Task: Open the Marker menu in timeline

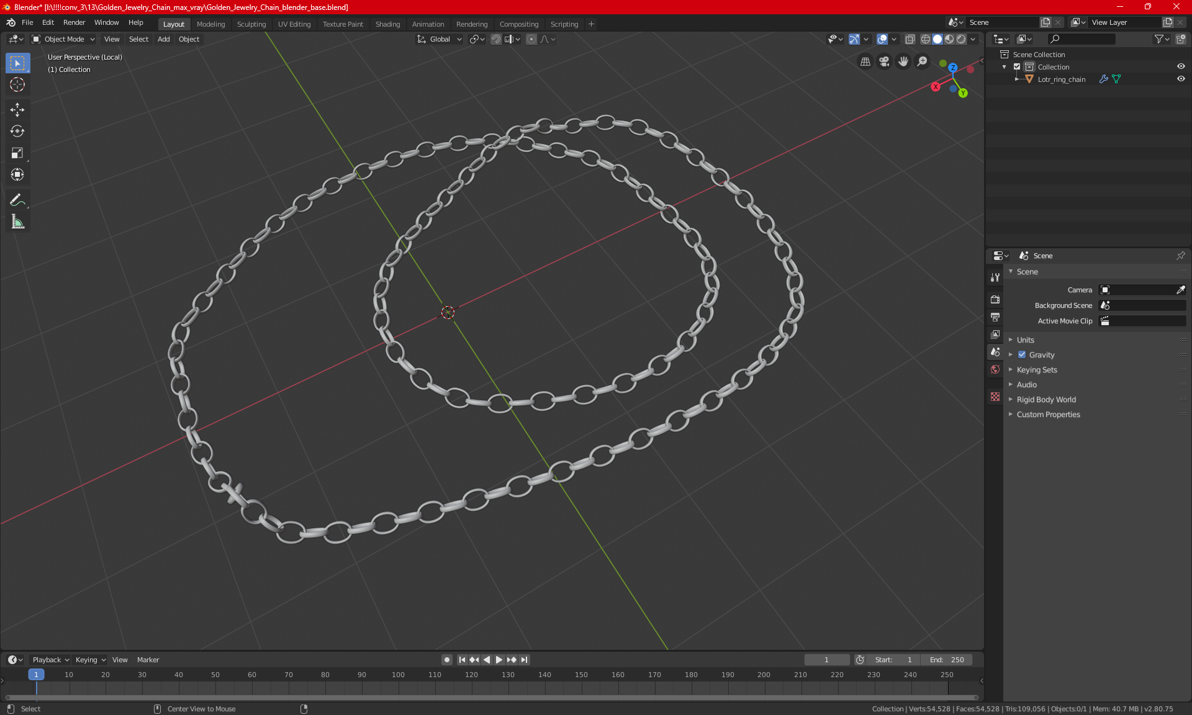Action: coord(148,660)
